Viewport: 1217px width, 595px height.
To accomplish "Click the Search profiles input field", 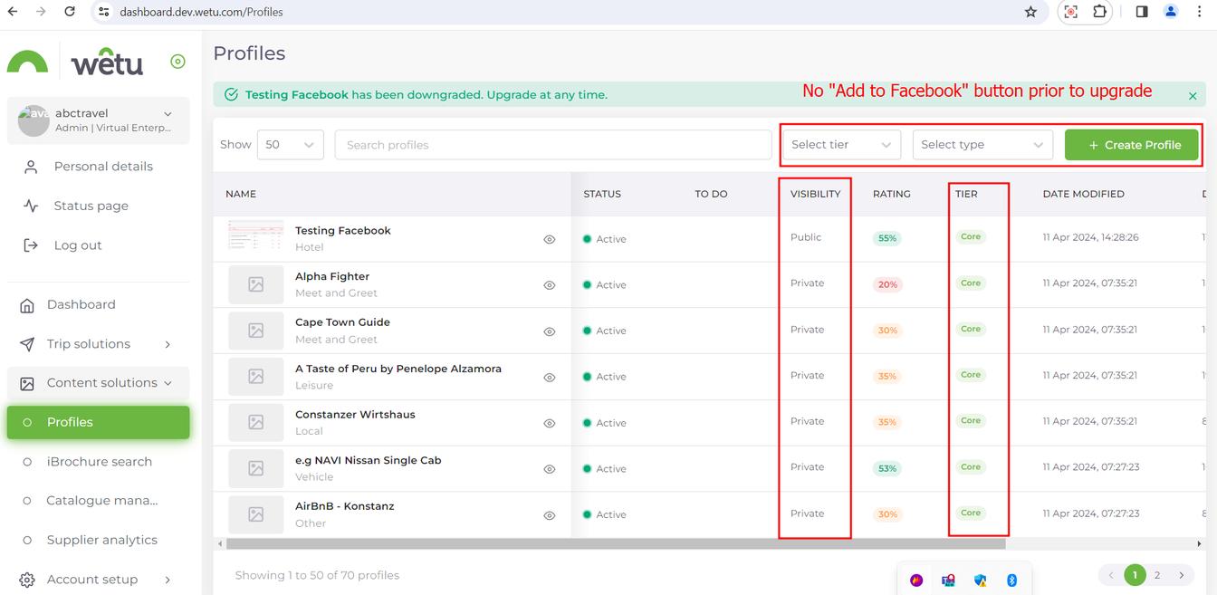I will (x=552, y=145).
